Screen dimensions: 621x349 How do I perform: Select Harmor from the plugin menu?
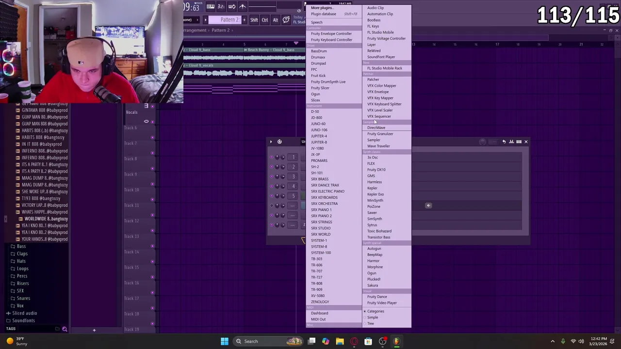click(373, 261)
